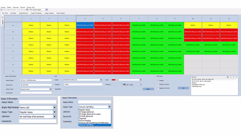241x135 pixels.
Task: Choose Positive Control well type
Action: [x=158, y=84]
